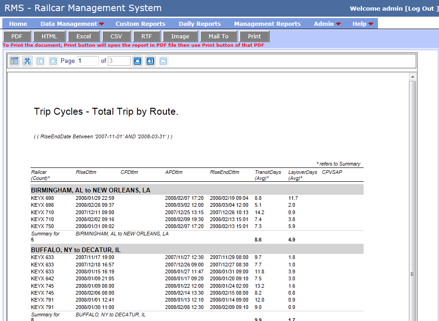
Task: Click the Print button
Action: pos(254,36)
